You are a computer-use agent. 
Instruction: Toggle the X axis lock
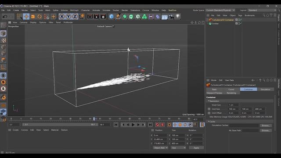[61, 17]
